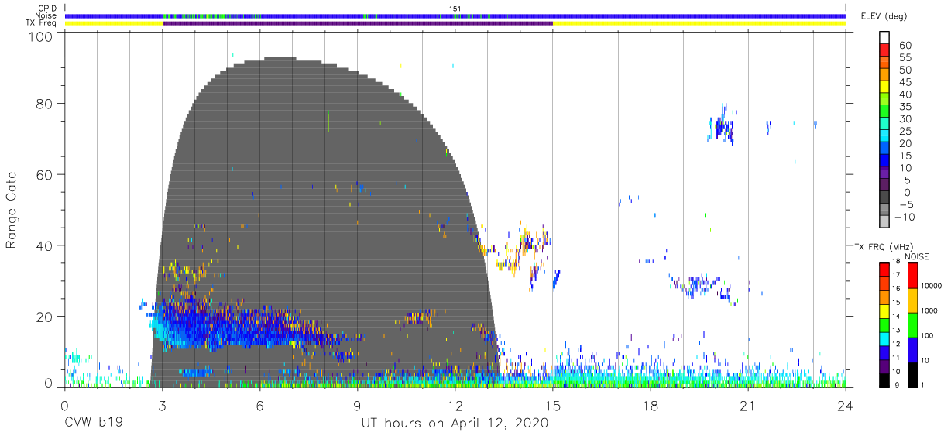Click the black 9-10 MHz TX frequency swatch

pos(884,380)
